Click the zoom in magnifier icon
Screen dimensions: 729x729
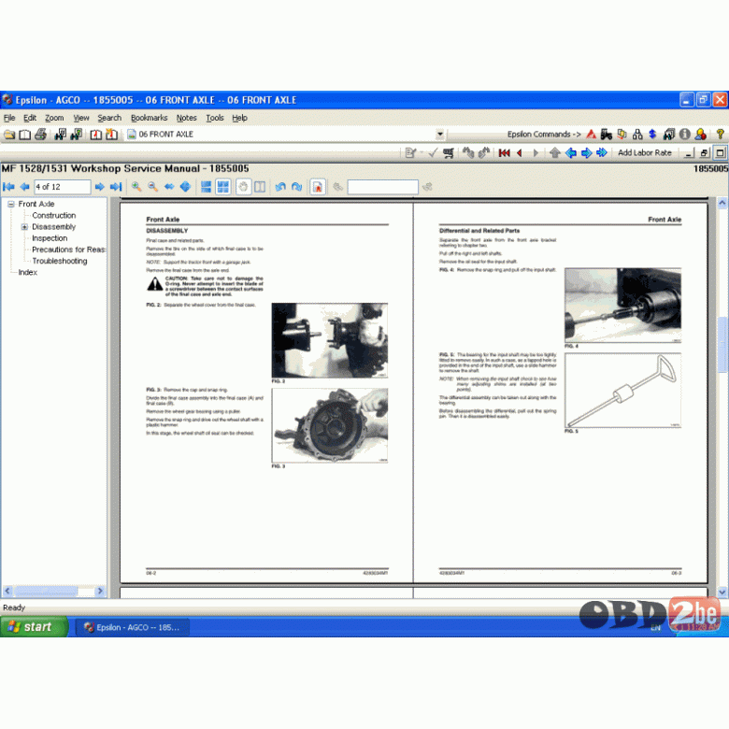tap(136, 187)
